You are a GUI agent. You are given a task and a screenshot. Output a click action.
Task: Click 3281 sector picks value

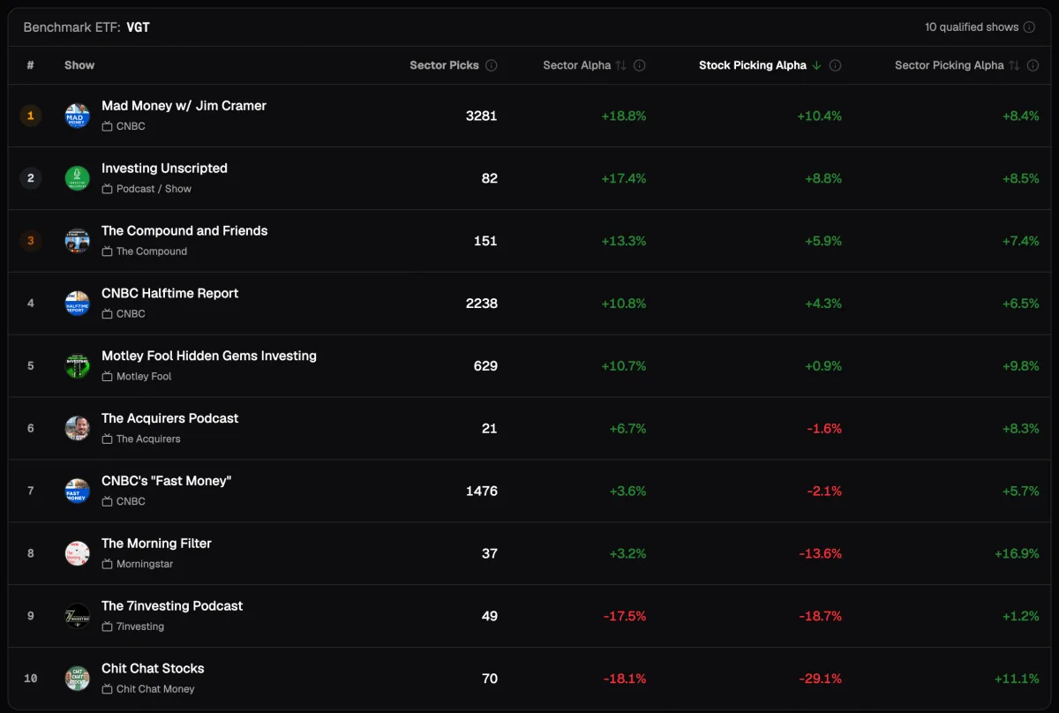482,116
